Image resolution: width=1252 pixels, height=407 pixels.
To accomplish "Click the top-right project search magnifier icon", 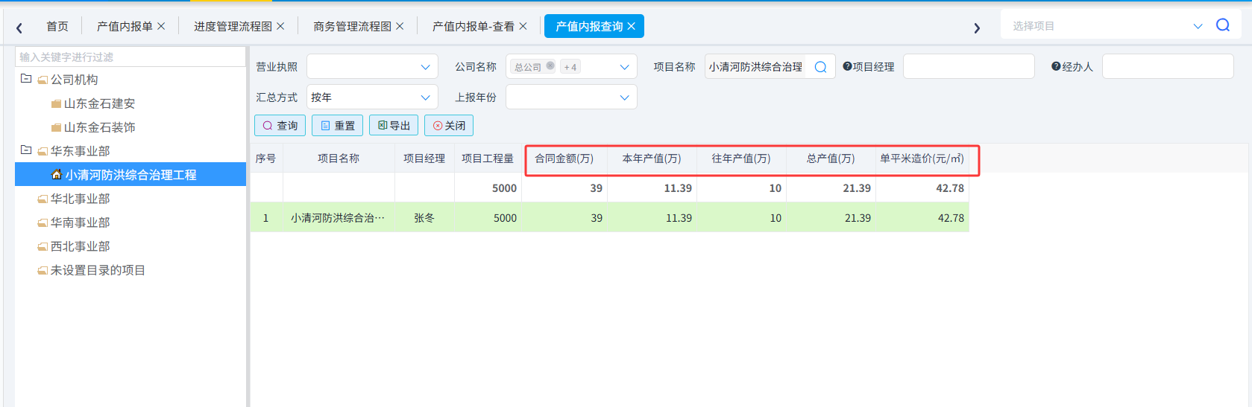I will 1223,25.
